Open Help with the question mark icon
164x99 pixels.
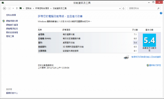click(x=161, y=13)
